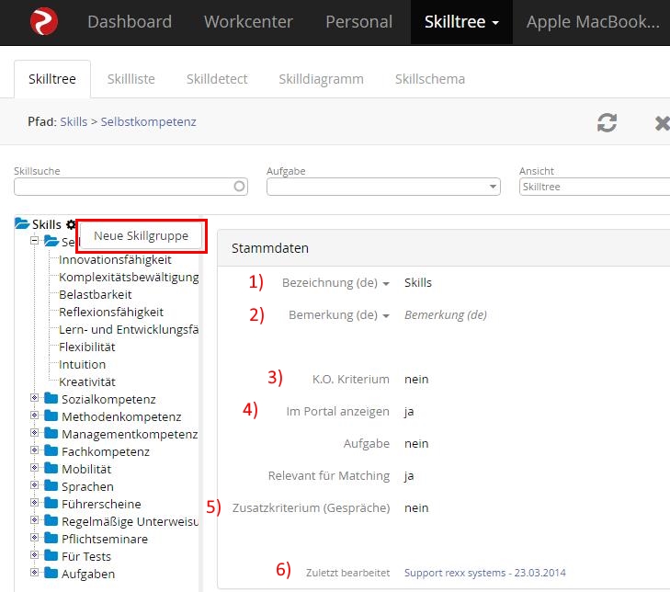The width and height of the screenshot is (670, 592).
Task: Click the Pflichtseminare folder icon
Action: coord(51,538)
